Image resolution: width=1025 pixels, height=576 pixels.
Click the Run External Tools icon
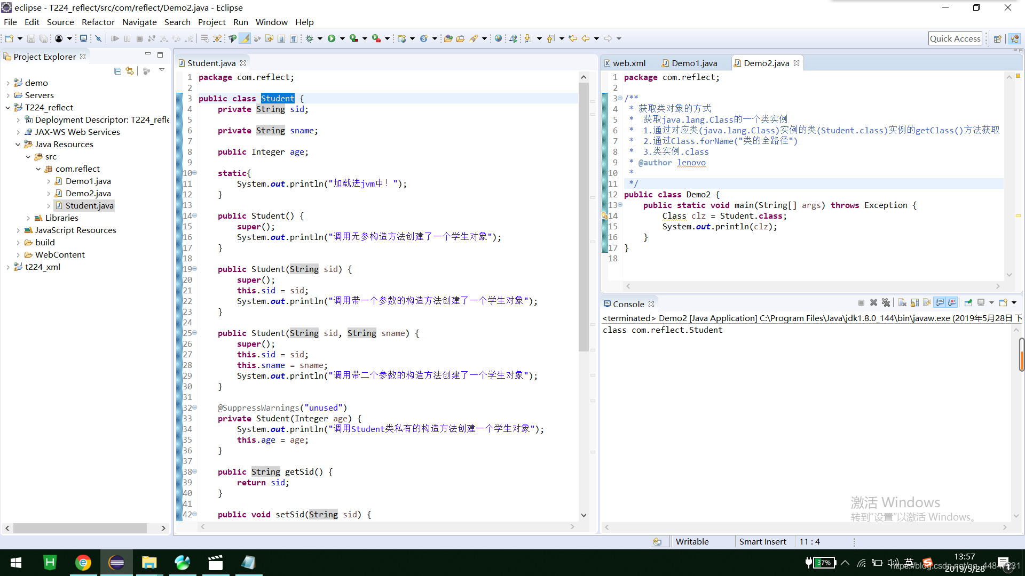point(376,38)
